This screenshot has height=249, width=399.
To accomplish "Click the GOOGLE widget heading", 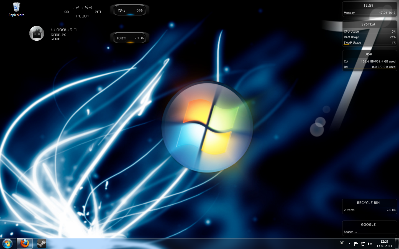I will (x=368, y=225).
